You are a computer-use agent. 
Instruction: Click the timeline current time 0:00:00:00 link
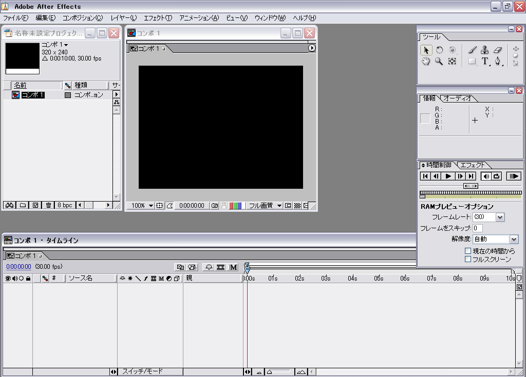point(19,267)
